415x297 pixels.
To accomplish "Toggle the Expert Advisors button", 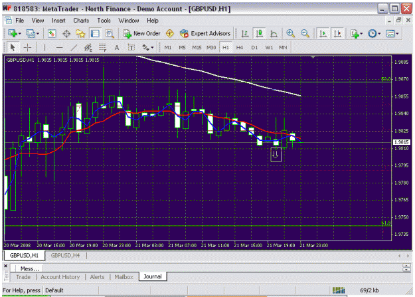I will (205, 34).
